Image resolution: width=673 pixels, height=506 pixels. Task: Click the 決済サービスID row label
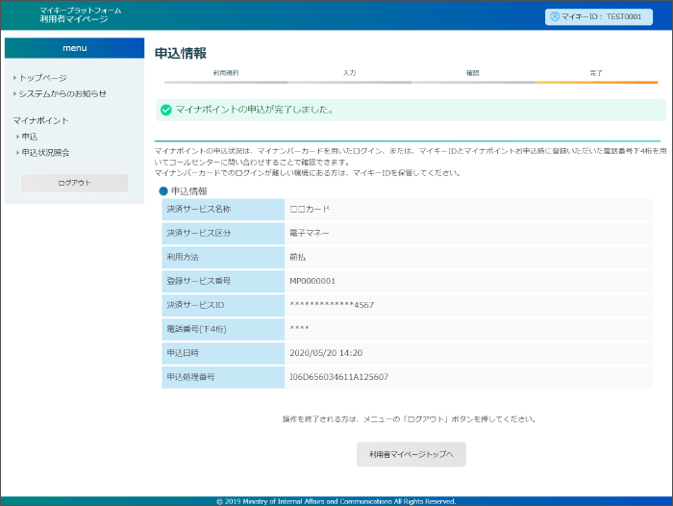[223, 305]
